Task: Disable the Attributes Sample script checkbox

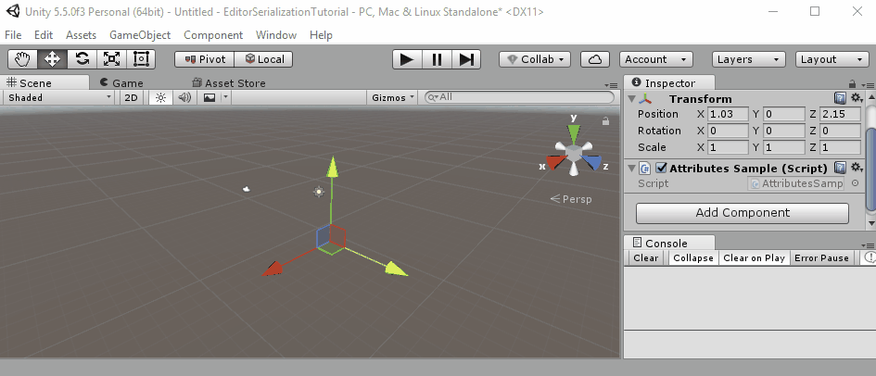Action: [661, 169]
